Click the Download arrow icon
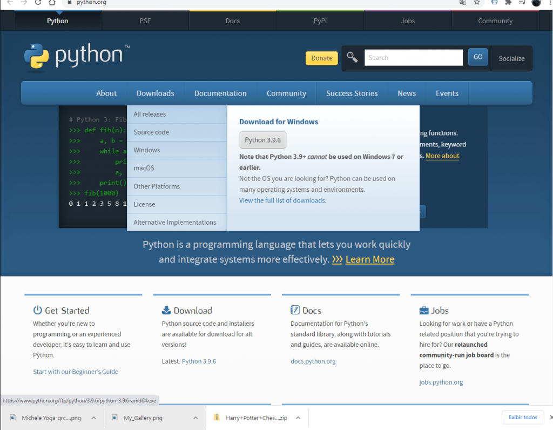 [x=166, y=310]
